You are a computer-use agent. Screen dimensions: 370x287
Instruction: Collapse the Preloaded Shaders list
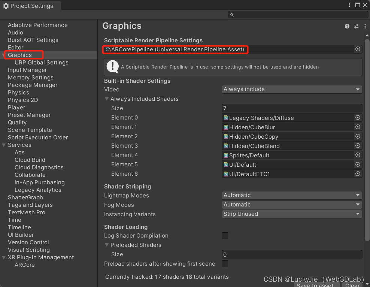tap(107, 245)
